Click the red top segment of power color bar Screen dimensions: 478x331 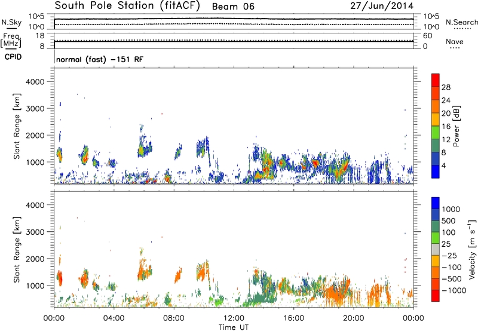(x=436, y=81)
